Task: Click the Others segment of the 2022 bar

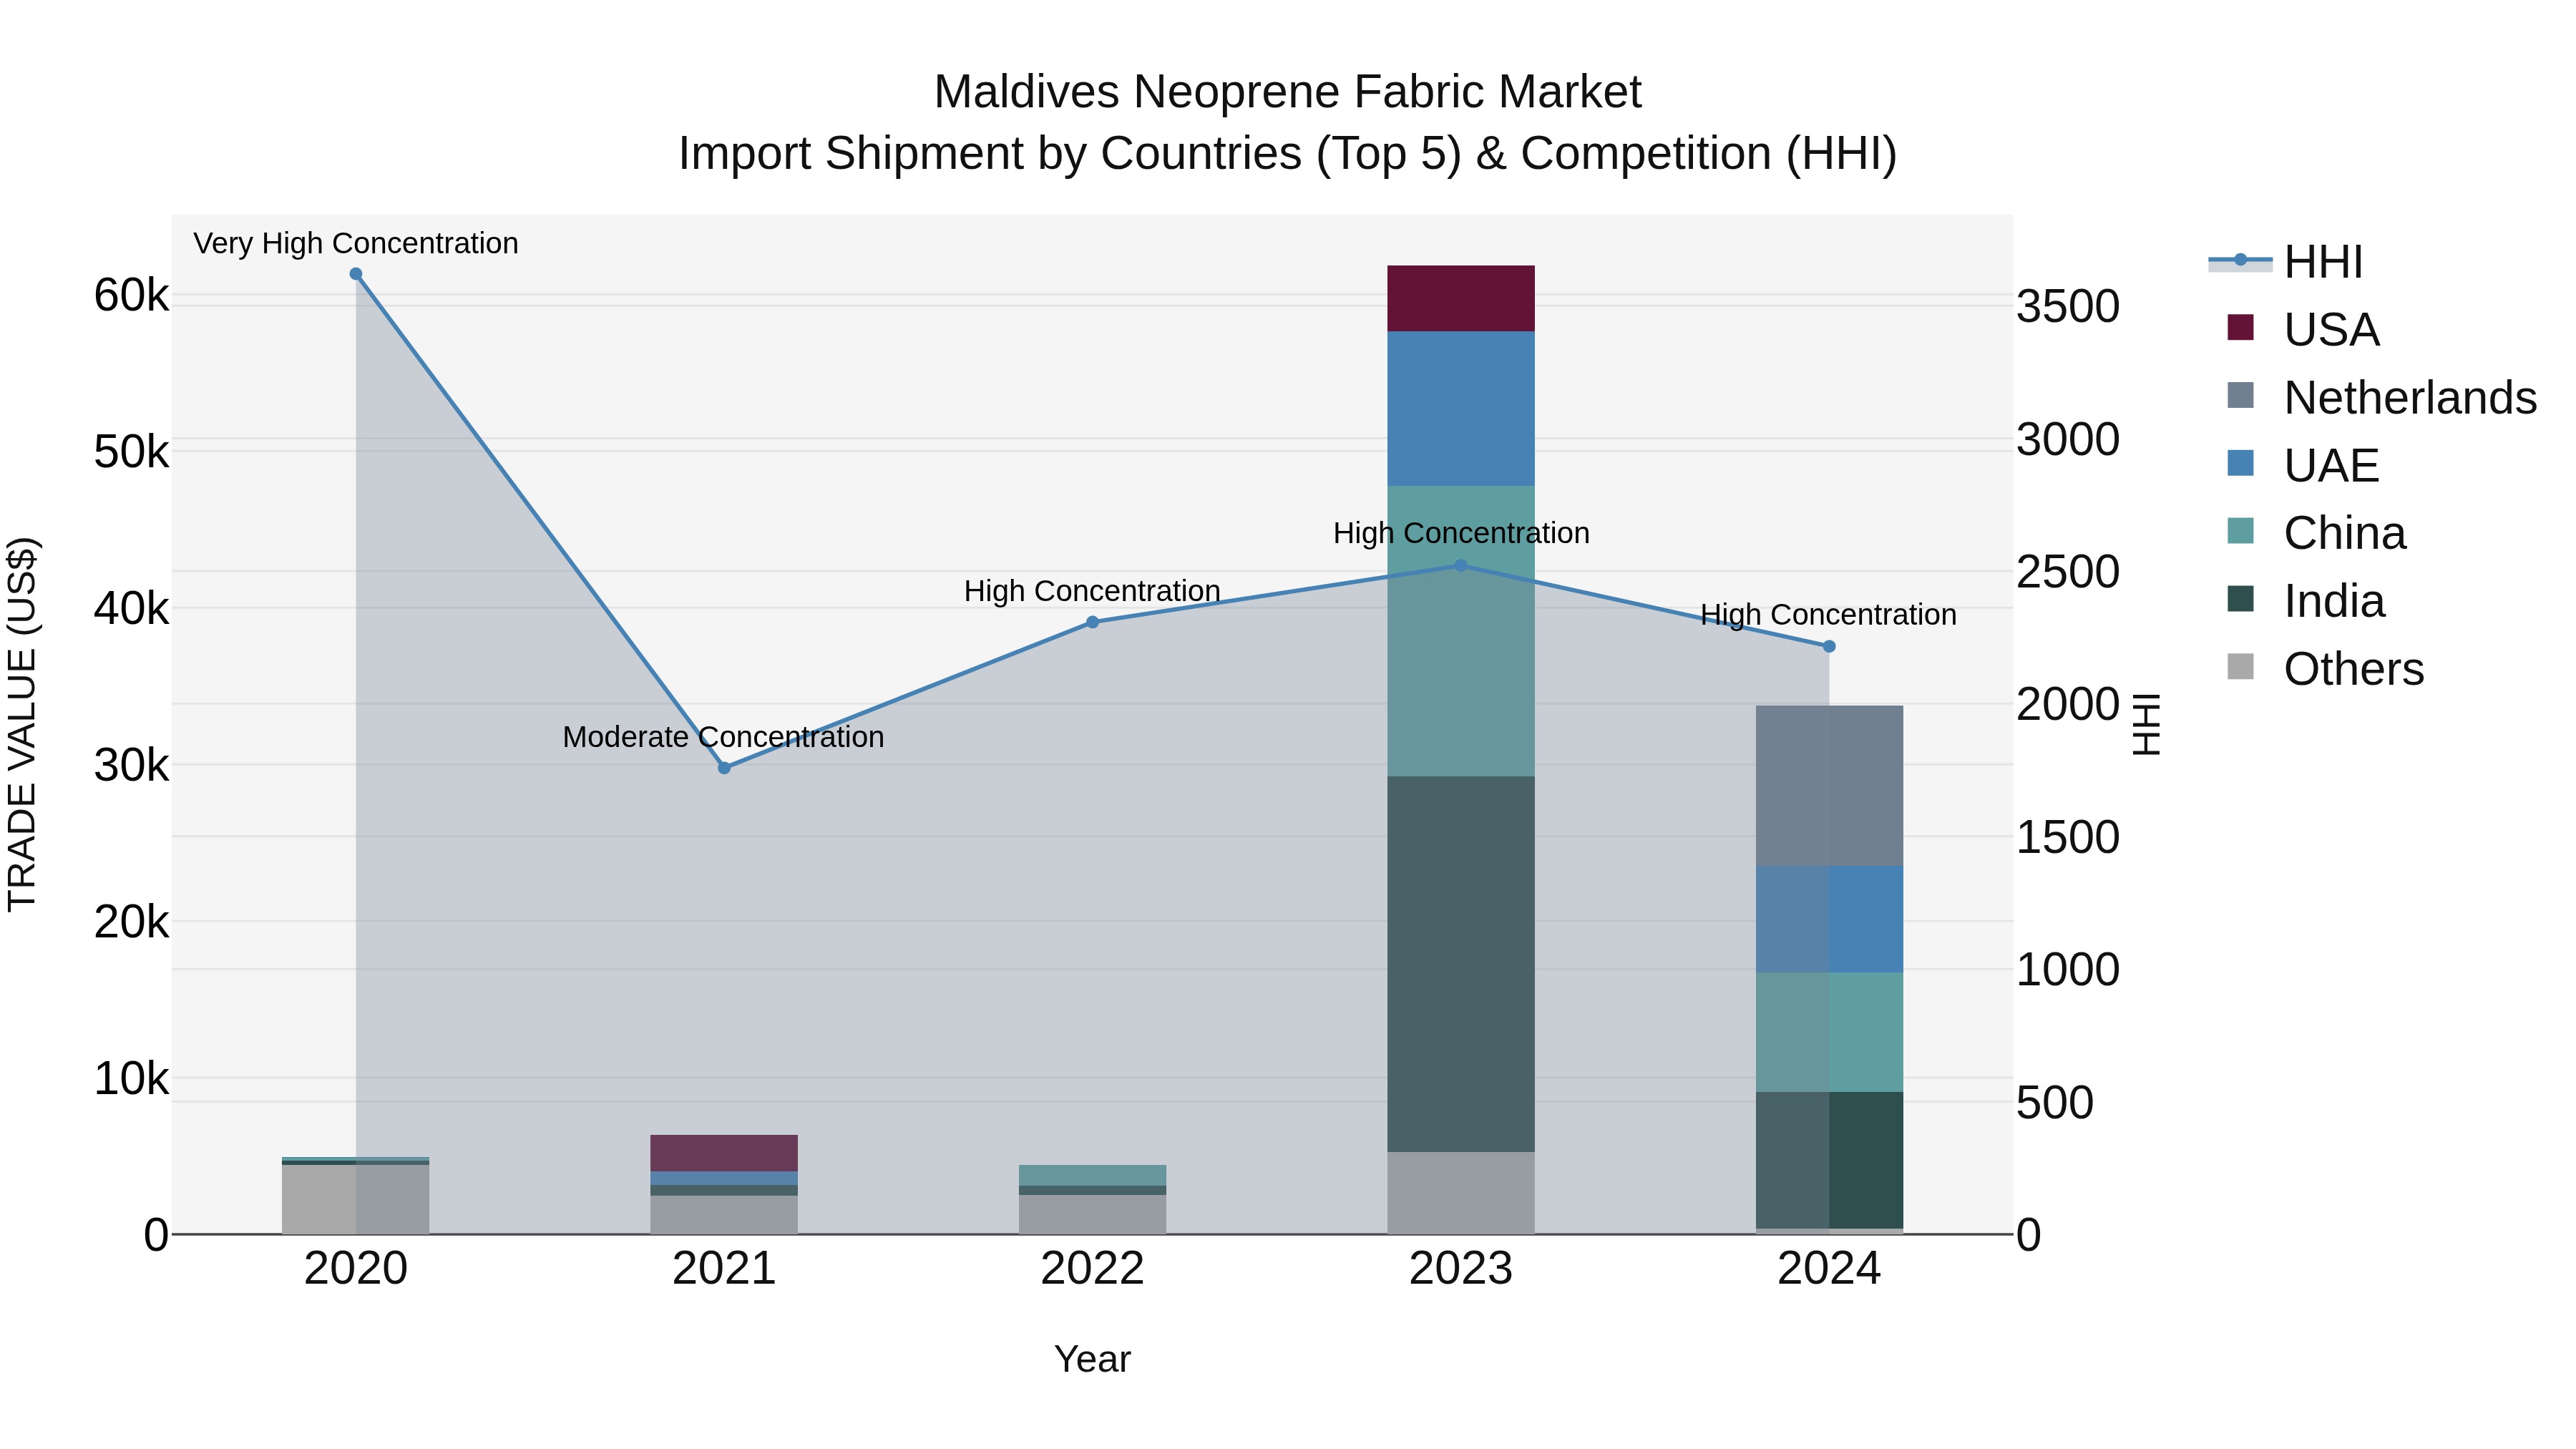Action: (1092, 1215)
